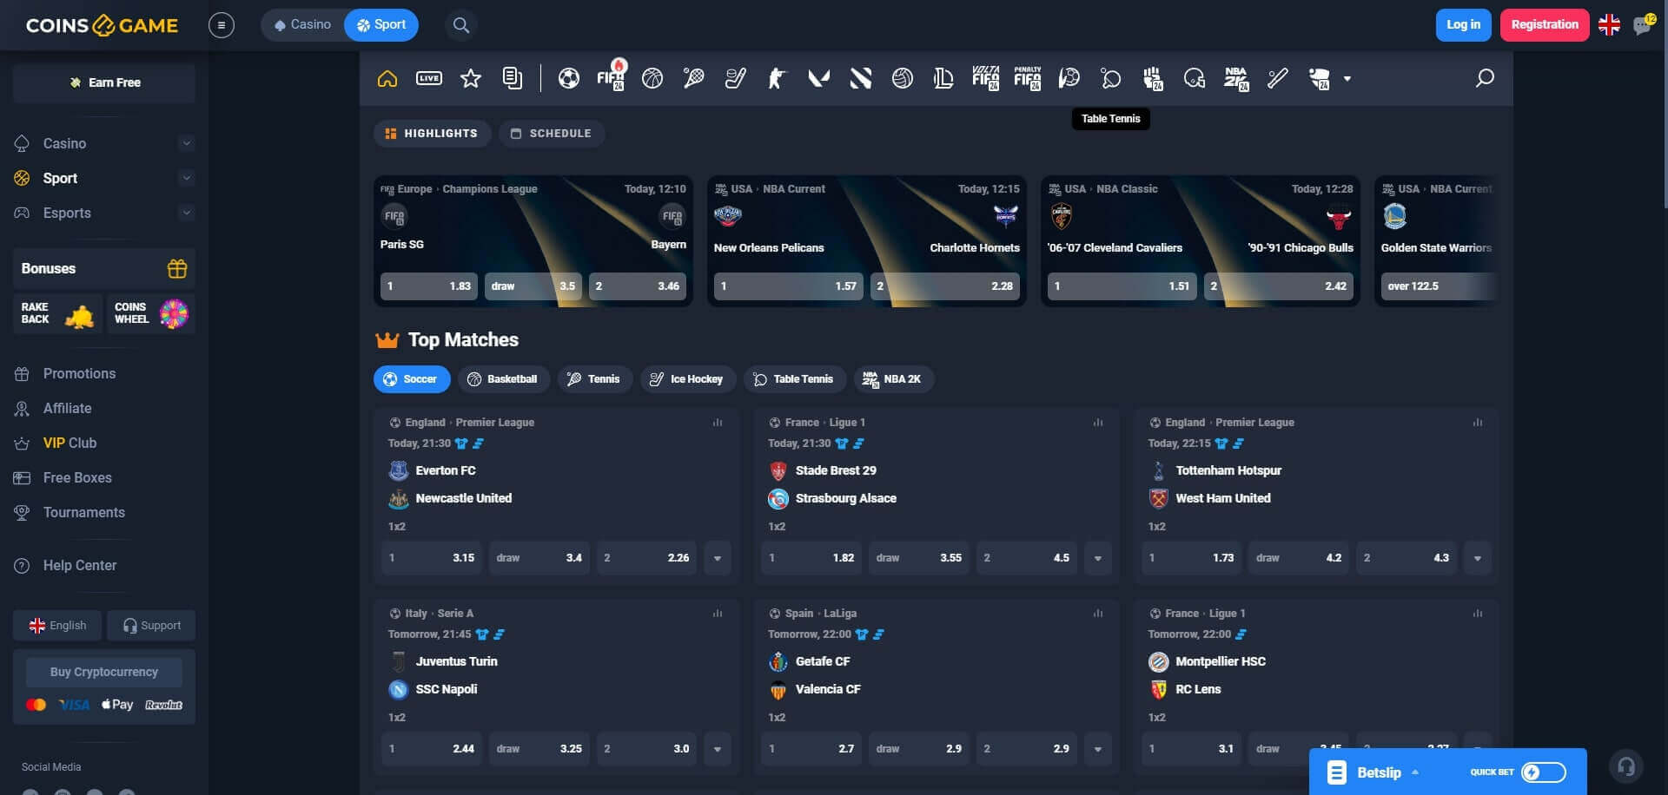This screenshot has width=1668, height=795.
Task: Select the Ice Hockey top matches tab
Action: click(x=687, y=379)
